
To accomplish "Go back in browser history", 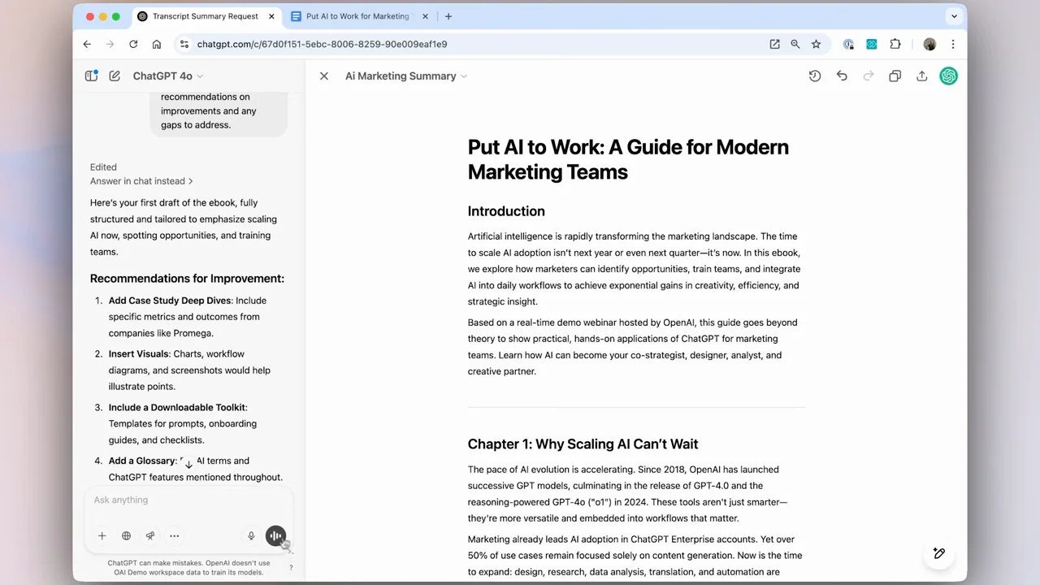I will 87,44.
